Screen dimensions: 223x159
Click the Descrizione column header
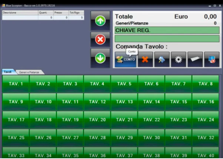[20, 13]
